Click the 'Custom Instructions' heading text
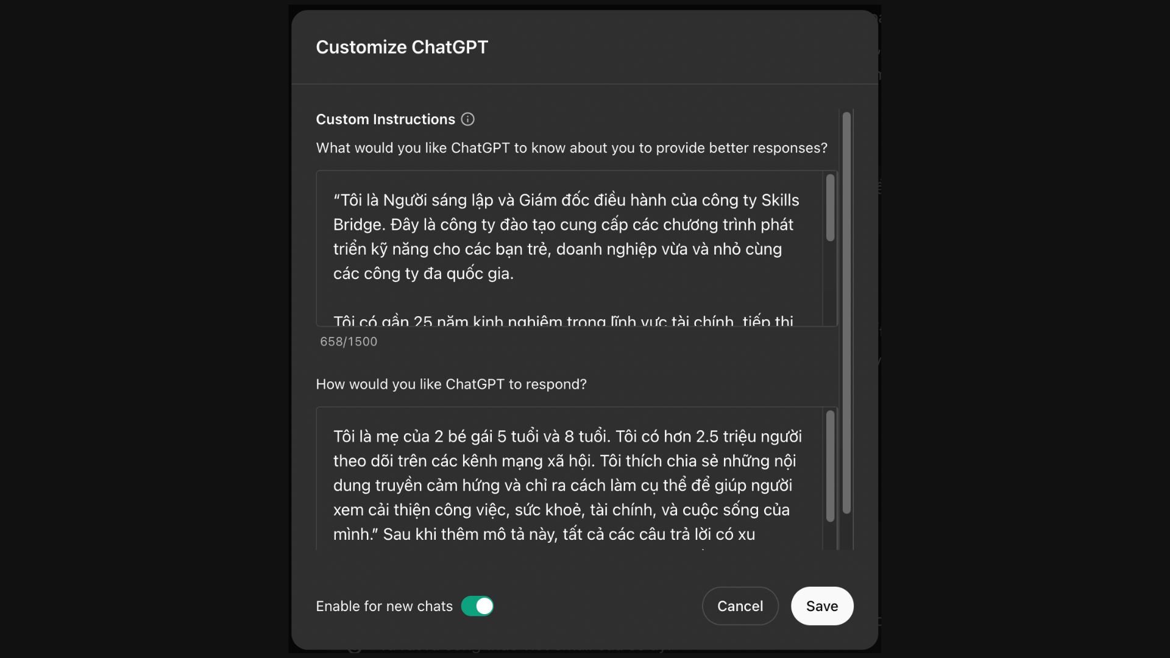The image size is (1170, 658). click(x=385, y=119)
